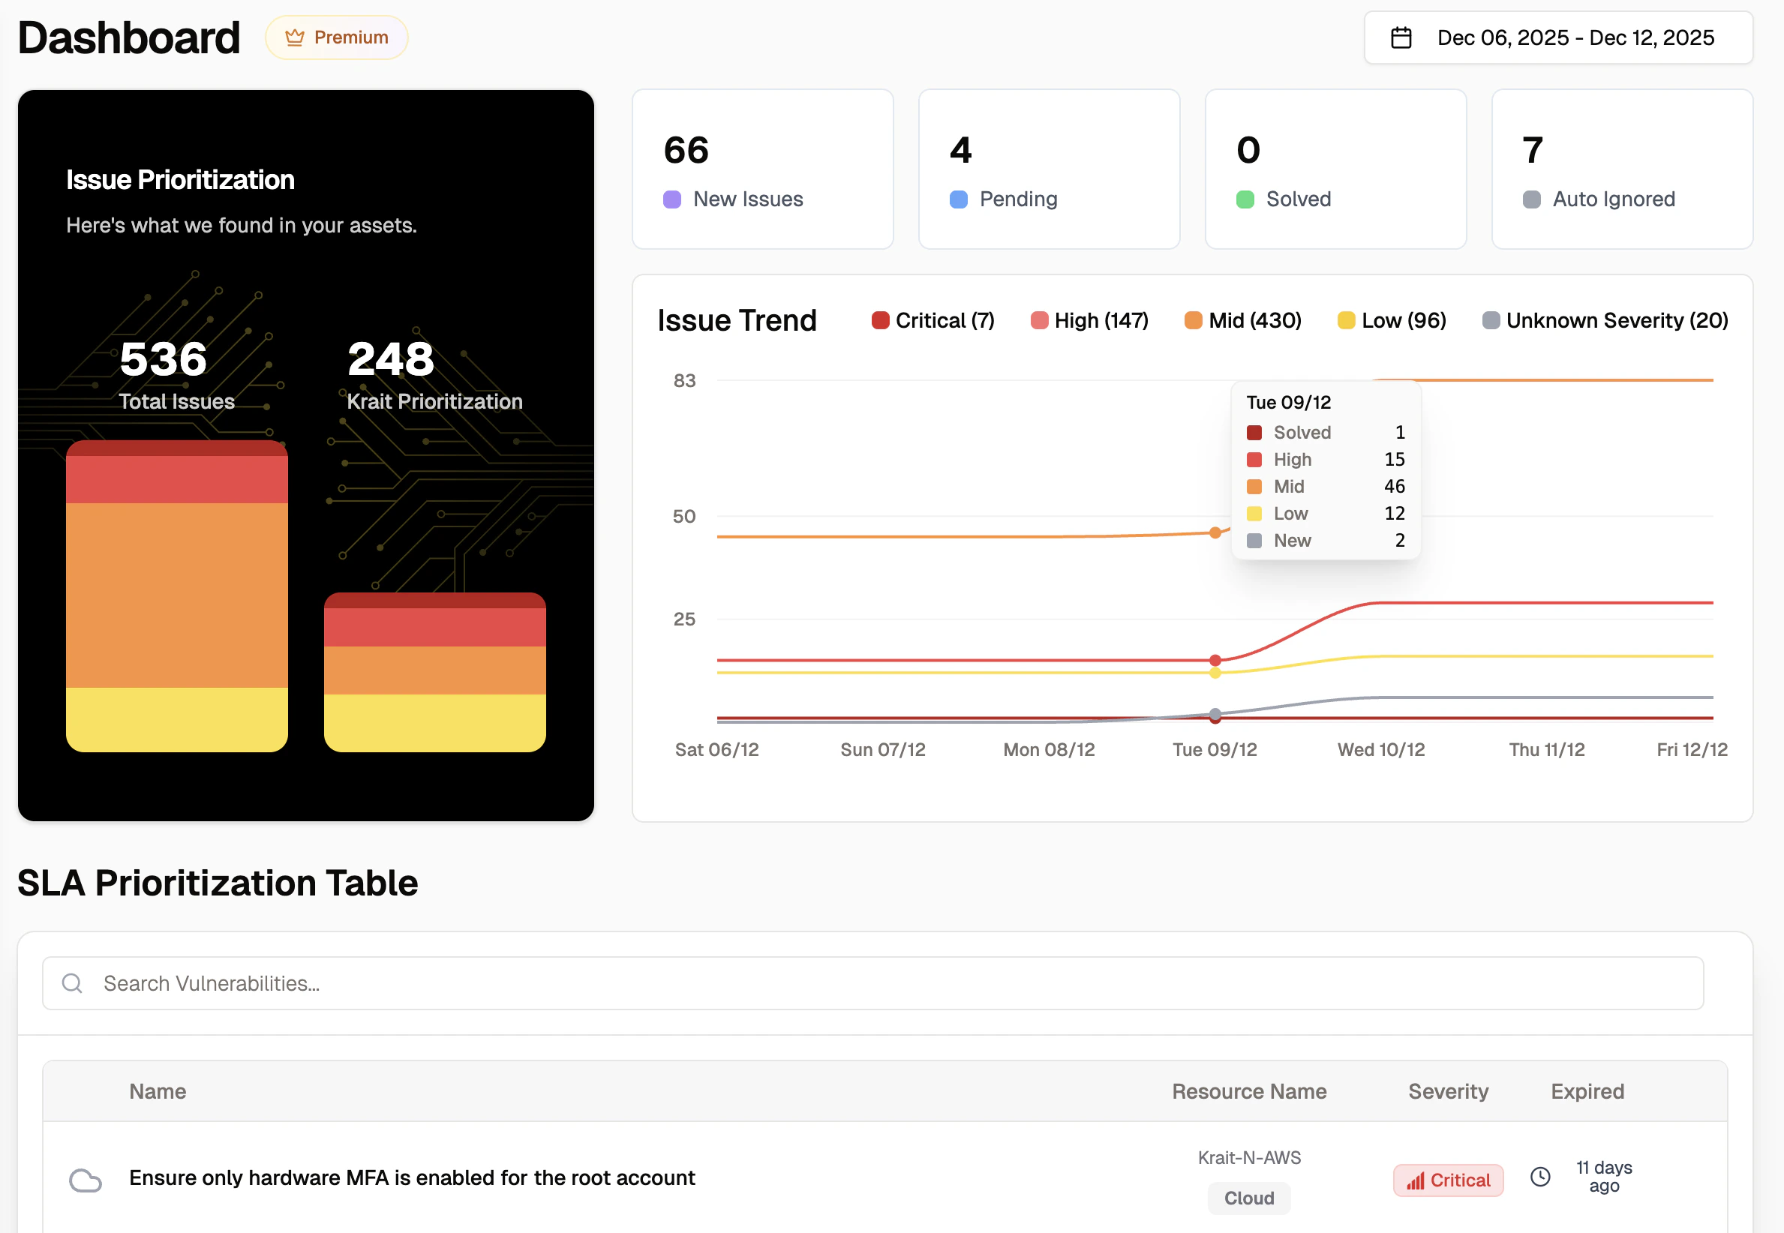Toggle the Critical (7) series in the legend
This screenshot has width=1784, height=1233.
[x=932, y=319]
